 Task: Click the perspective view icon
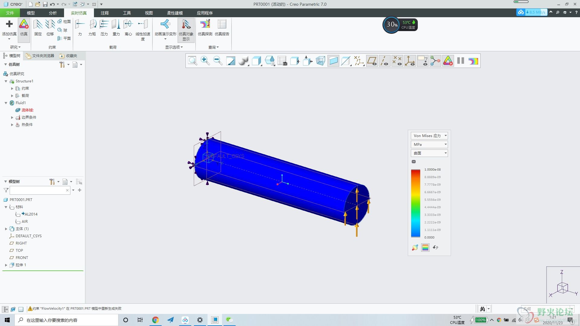[320, 61]
